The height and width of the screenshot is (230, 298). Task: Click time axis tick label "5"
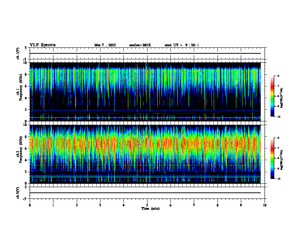coord(147,205)
